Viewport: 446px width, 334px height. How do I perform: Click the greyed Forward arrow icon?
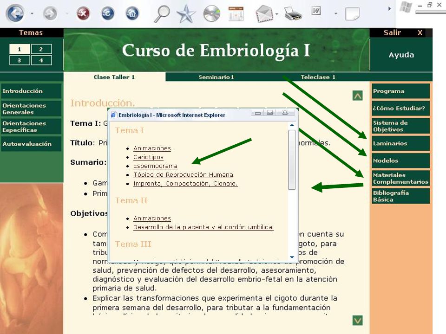(x=50, y=13)
